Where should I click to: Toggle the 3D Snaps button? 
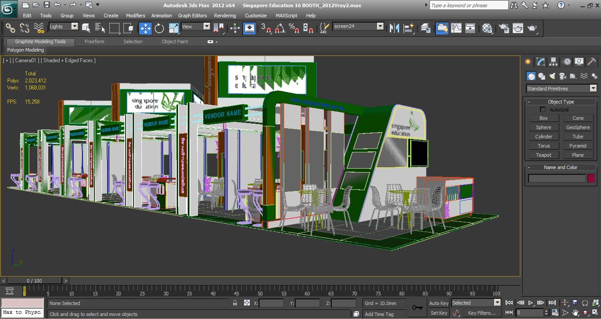(266, 28)
